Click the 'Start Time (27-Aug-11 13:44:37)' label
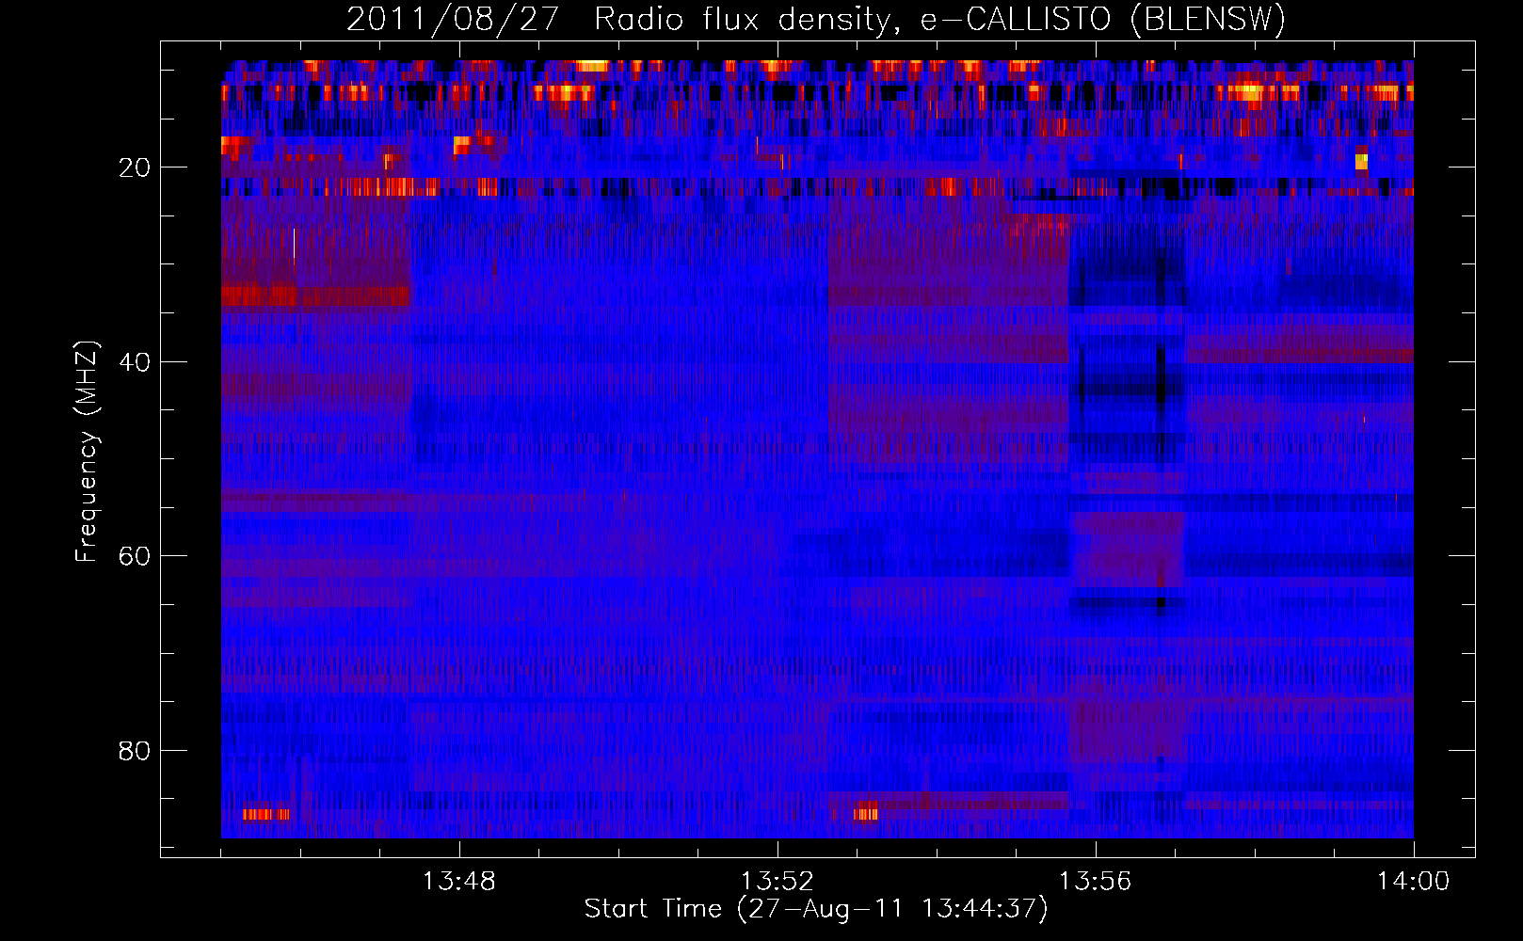This screenshot has height=941, width=1523. pos(816,909)
